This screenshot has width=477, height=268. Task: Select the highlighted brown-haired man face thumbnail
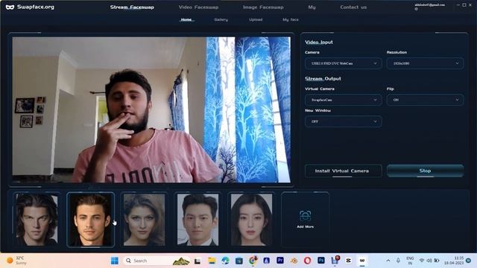tap(90, 220)
